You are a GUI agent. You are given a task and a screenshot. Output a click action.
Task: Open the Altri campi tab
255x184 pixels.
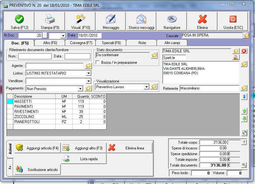click(172, 43)
